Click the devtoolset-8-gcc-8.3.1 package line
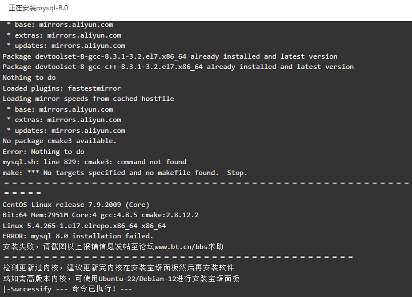The image size is (412, 297). (x=170, y=56)
